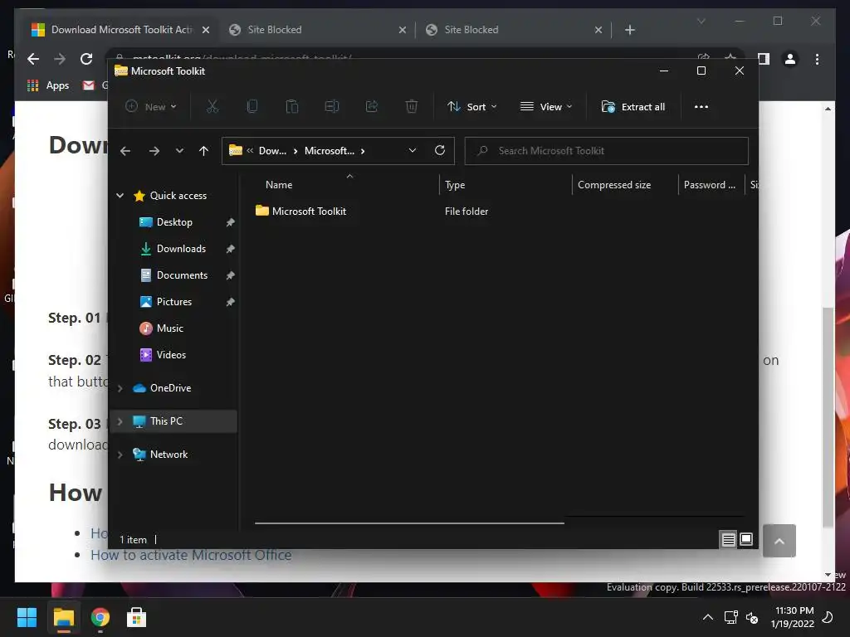
Task: Open a new Chrome tab
Action: coord(629,30)
